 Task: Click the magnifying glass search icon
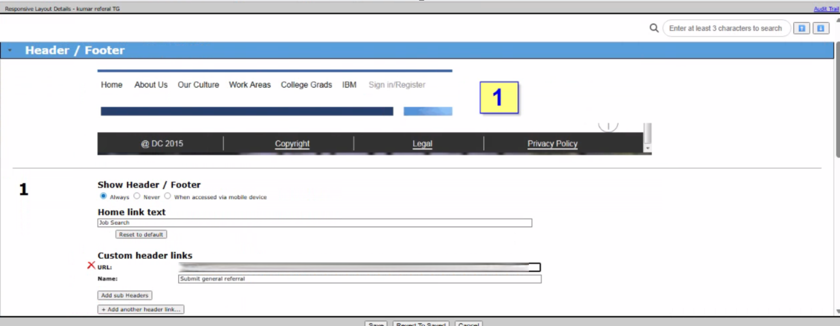click(x=654, y=28)
